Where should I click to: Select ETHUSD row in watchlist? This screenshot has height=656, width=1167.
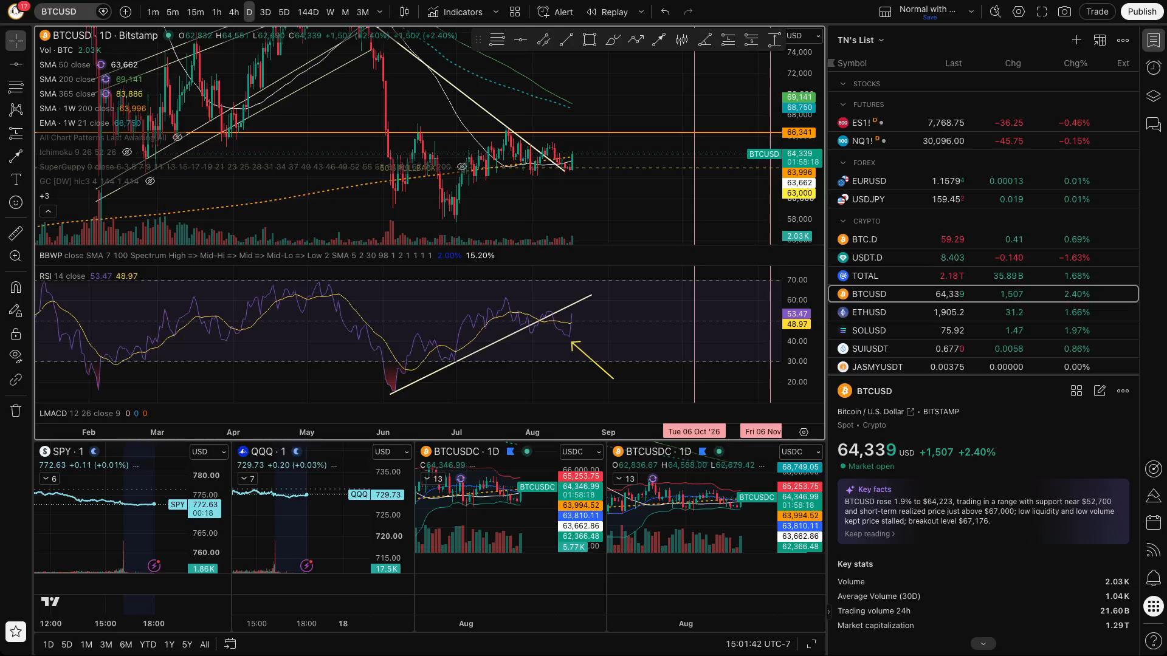coord(983,312)
